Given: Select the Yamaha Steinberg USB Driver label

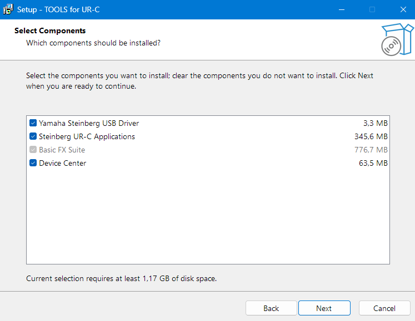Looking at the screenshot, I should pyautogui.click(x=89, y=123).
